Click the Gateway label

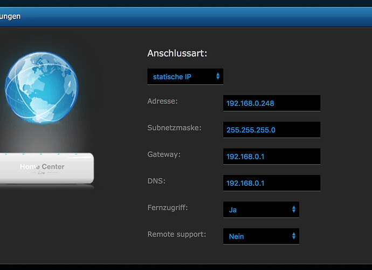164,154
